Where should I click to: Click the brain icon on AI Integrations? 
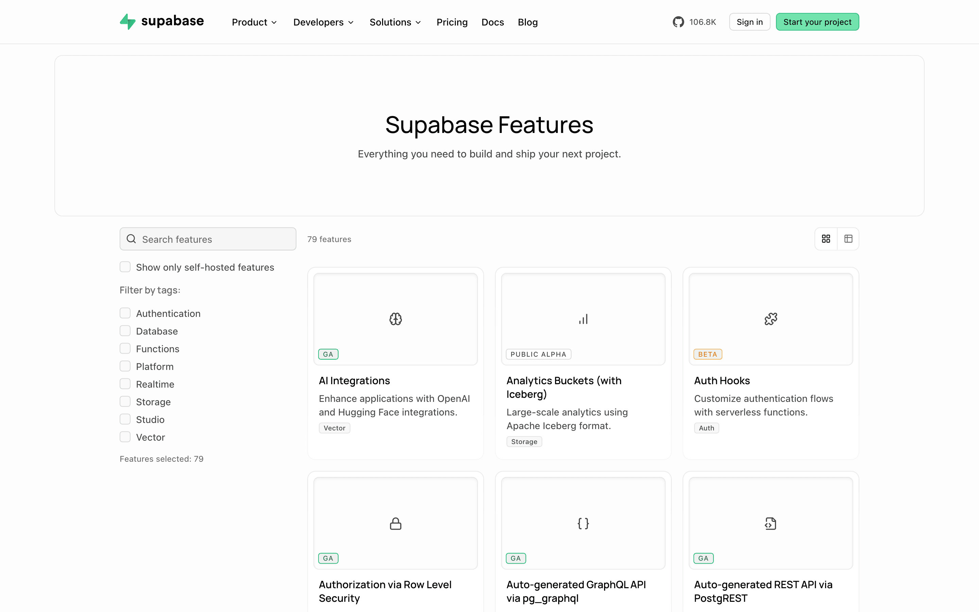coord(396,319)
